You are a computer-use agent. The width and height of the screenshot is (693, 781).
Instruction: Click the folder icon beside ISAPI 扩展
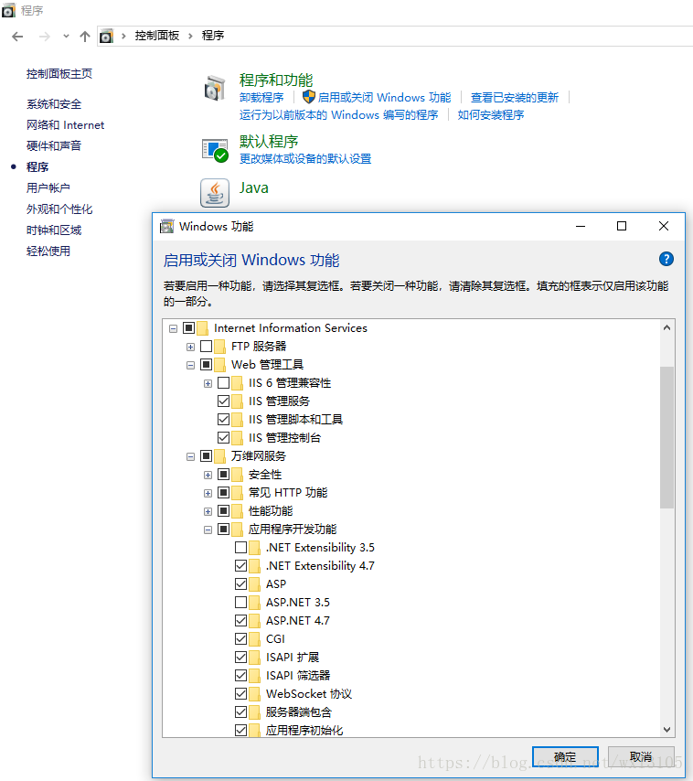[254, 658]
